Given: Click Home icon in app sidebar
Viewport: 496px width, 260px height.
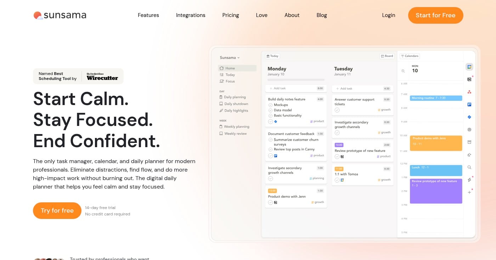Looking at the screenshot, I should (x=221, y=68).
